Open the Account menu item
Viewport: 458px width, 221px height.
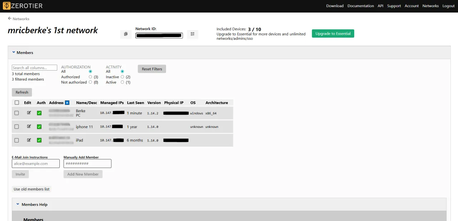pos(411,6)
